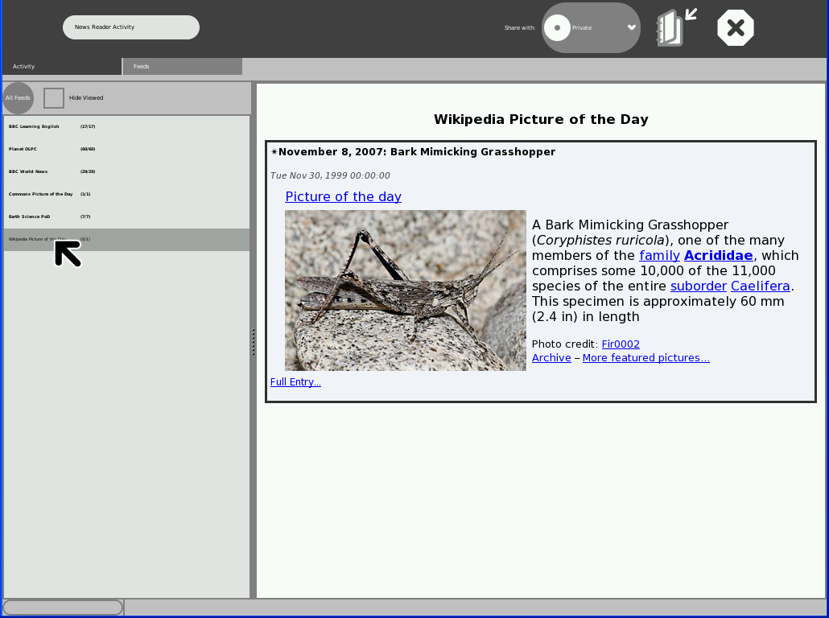Select Commons Picture of the Day feed
829x618 pixels.
pos(41,194)
